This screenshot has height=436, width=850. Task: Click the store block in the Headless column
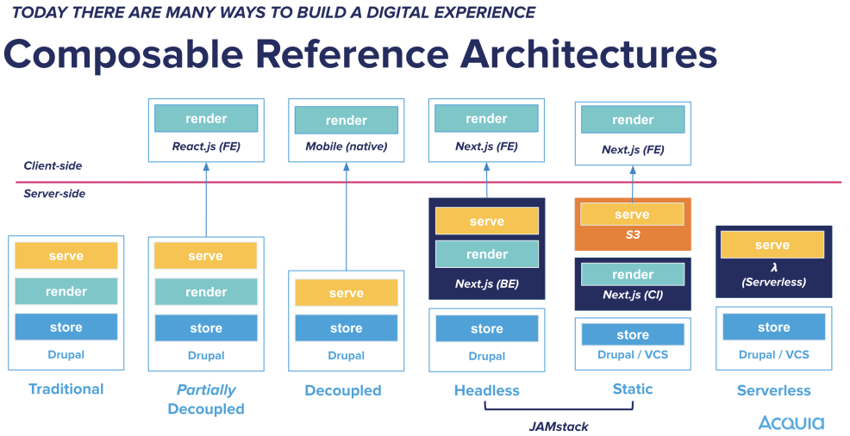click(487, 328)
